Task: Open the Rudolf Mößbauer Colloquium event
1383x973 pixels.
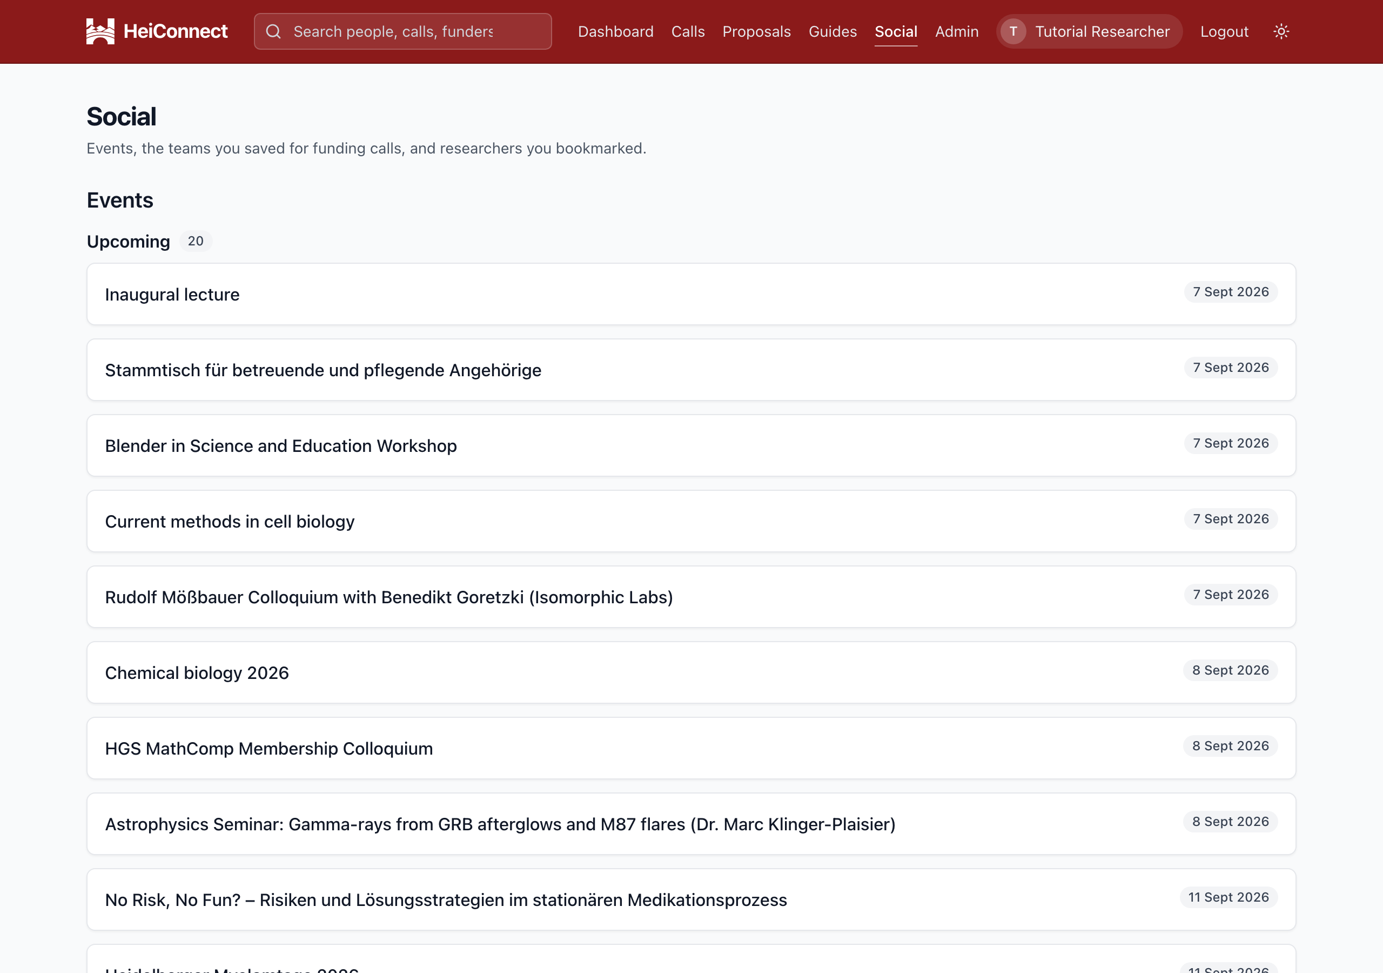Action: click(691, 597)
